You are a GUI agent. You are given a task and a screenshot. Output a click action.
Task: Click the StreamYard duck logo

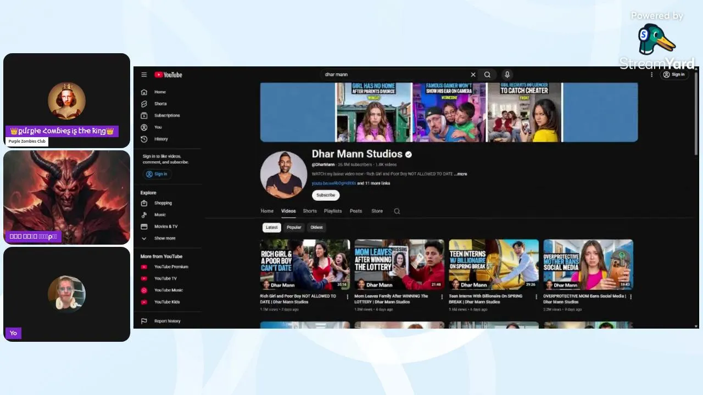pyautogui.click(x=656, y=39)
